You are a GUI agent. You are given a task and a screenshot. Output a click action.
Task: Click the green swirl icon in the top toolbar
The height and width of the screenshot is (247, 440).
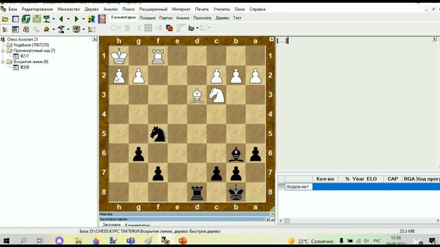tap(26, 19)
